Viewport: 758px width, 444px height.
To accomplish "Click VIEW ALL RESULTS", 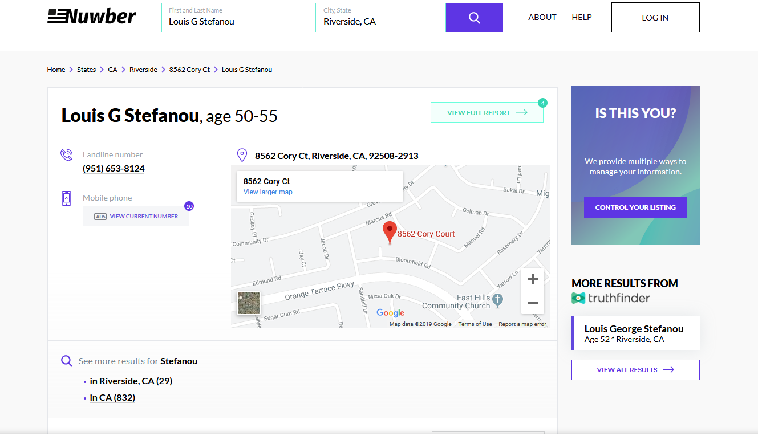I will click(635, 369).
